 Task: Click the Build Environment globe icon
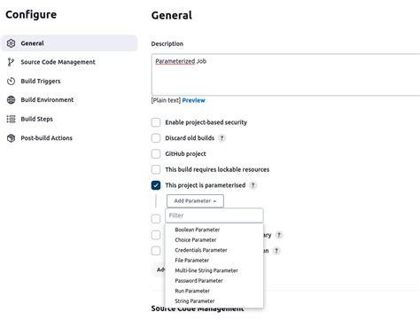click(11, 100)
